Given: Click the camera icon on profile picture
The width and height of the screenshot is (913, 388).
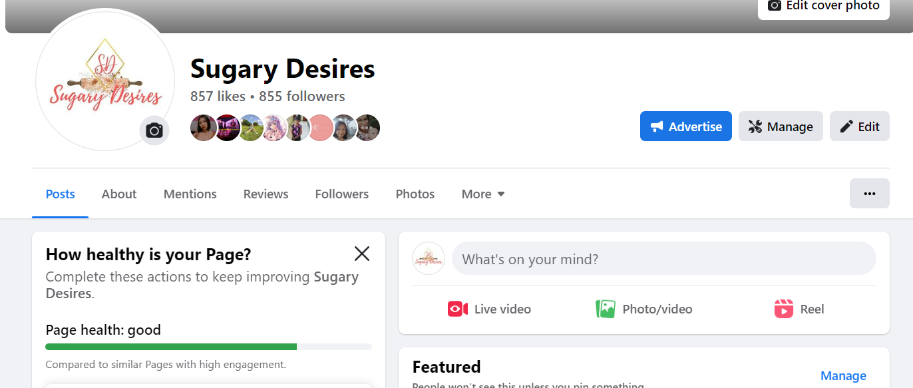Looking at the screenshot, I should [154, 130].
